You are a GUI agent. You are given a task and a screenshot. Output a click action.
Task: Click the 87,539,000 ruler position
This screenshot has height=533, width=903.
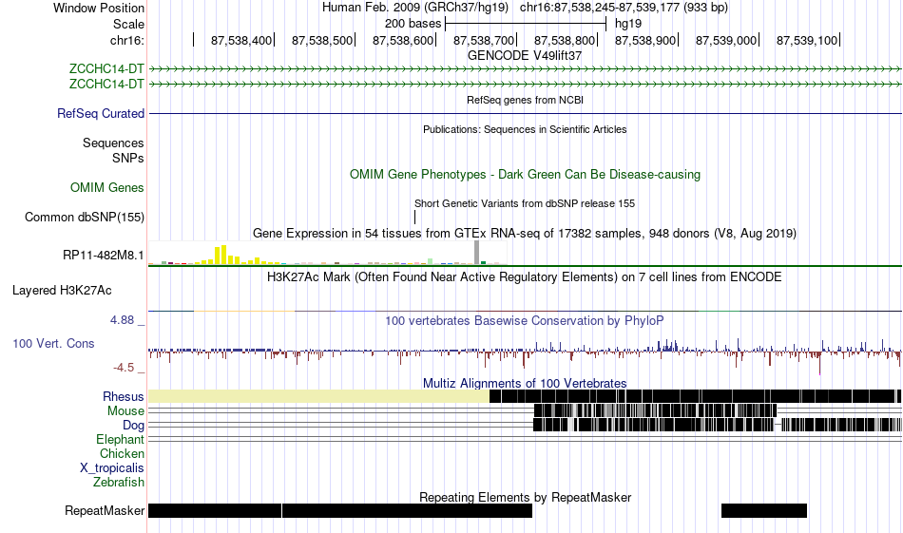point(726,40)
